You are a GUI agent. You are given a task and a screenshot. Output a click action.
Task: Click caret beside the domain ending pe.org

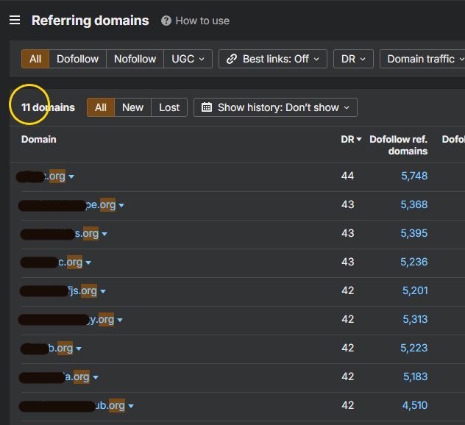[x=121, y=205]
